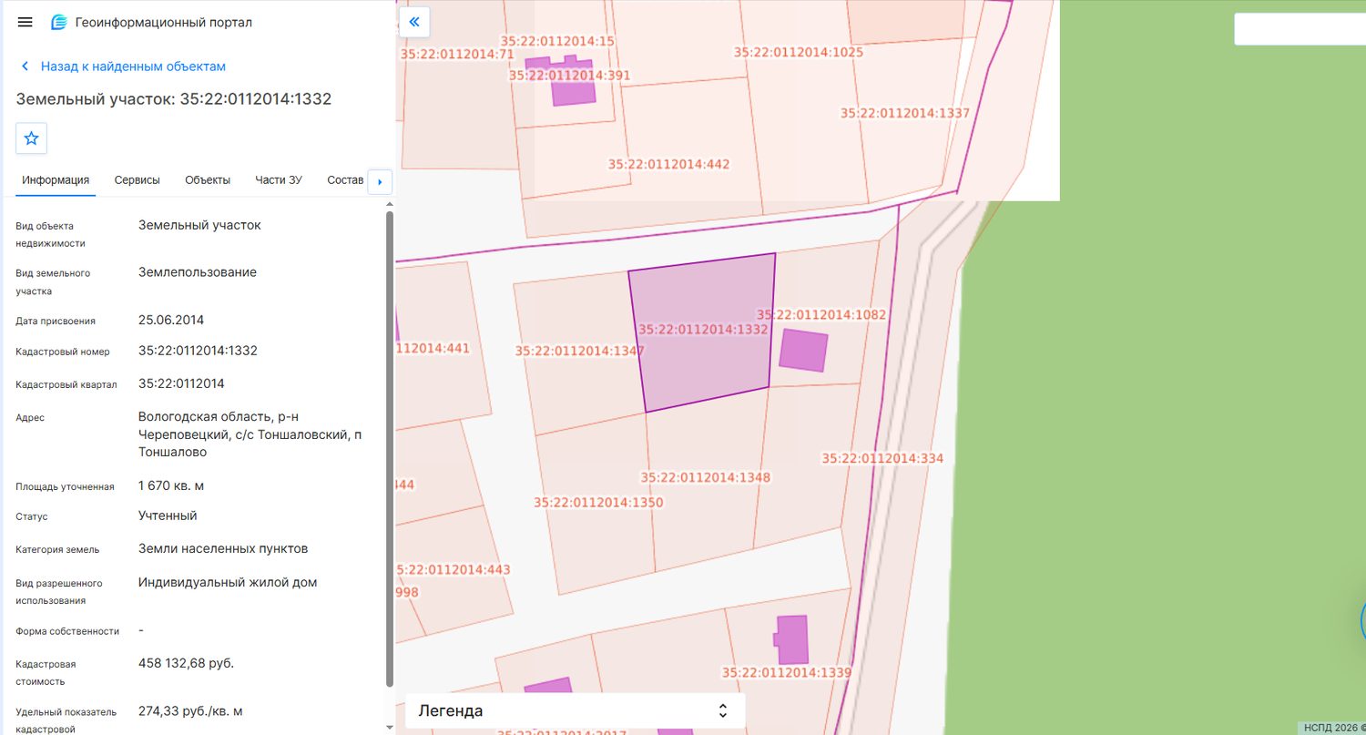Select the Информация tab

[56, 180]
